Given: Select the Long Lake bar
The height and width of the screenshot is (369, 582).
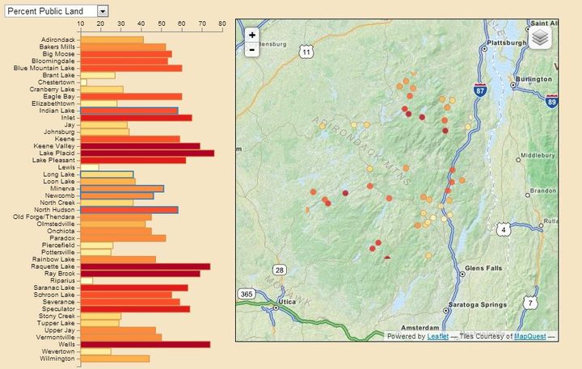Looking at the screenshot, I should (107, 174).
